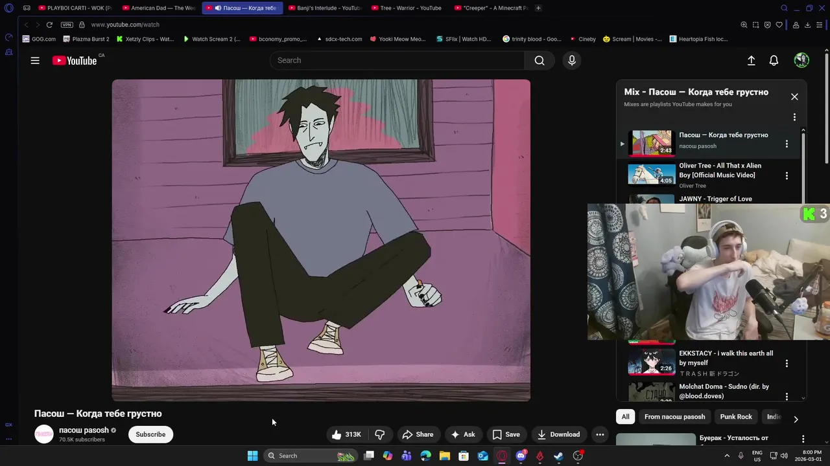Close the Mix playlist panel
Viewport: 830px width, 466px height.
point(794,96)
